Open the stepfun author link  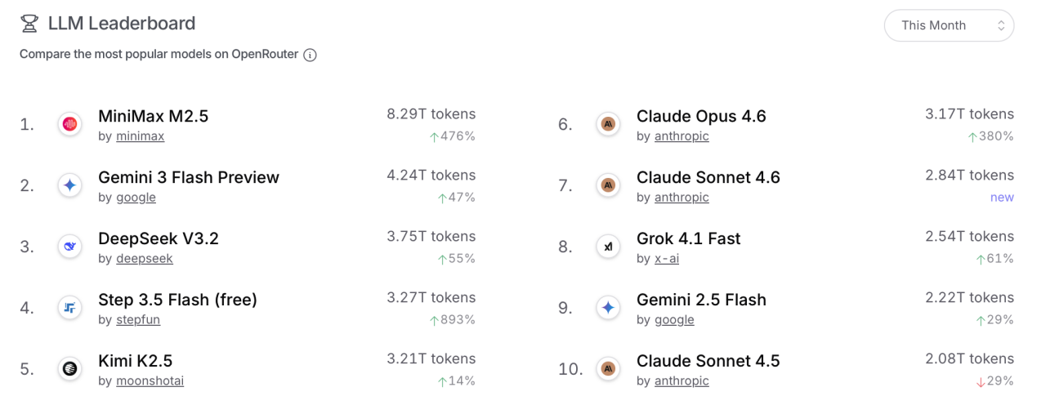pyautogui.click(x=138, y=320)
